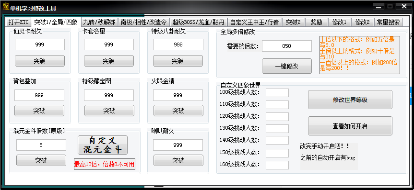Click the 改完手动开启吧 note text
Screen dimensions: 414x190
click(325, 146)
